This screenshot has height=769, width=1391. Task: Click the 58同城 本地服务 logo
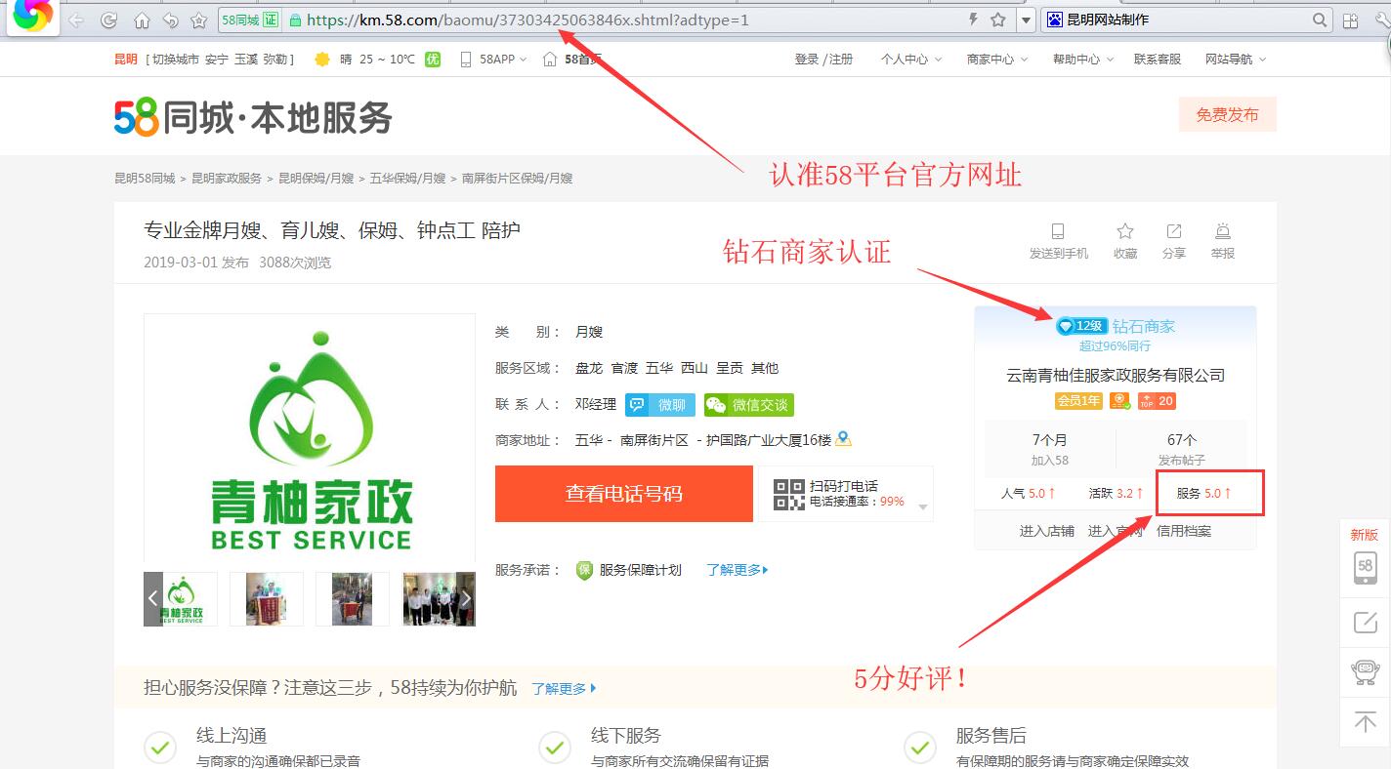(x=253, y=118)
